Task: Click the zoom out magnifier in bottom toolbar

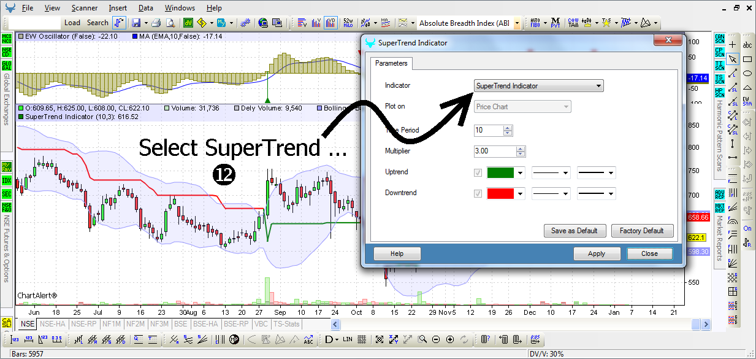Action: click(x=436, y=339)
